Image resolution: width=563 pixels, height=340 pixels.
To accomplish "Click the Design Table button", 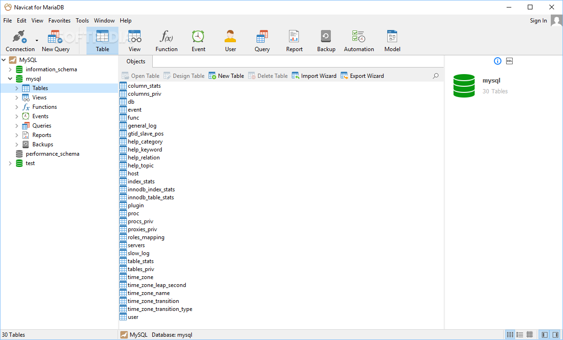I will pyautogui.click(x=184, y=76).
